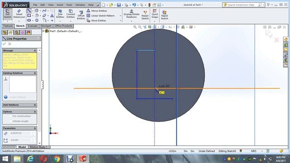
Task: Open Google Chrome from taskbar
Action: 57,159
